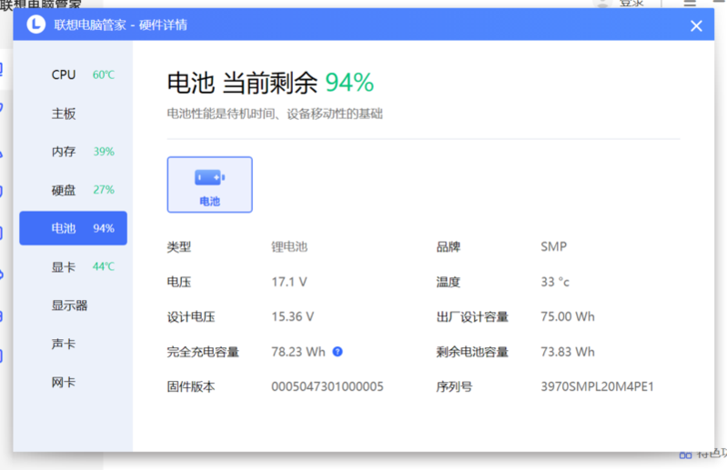Close the 硬件详情 dialog
727x470 pixels.
(696, 25)
